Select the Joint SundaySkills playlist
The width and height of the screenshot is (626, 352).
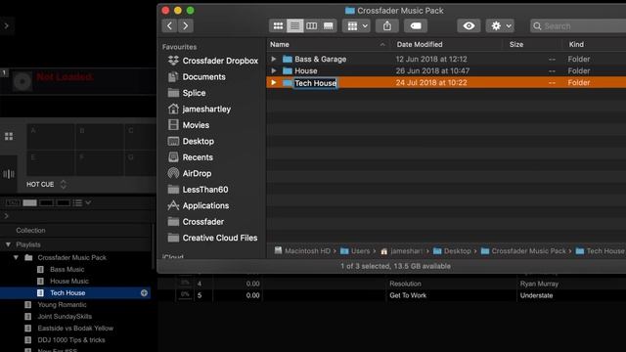click(65, 317)
